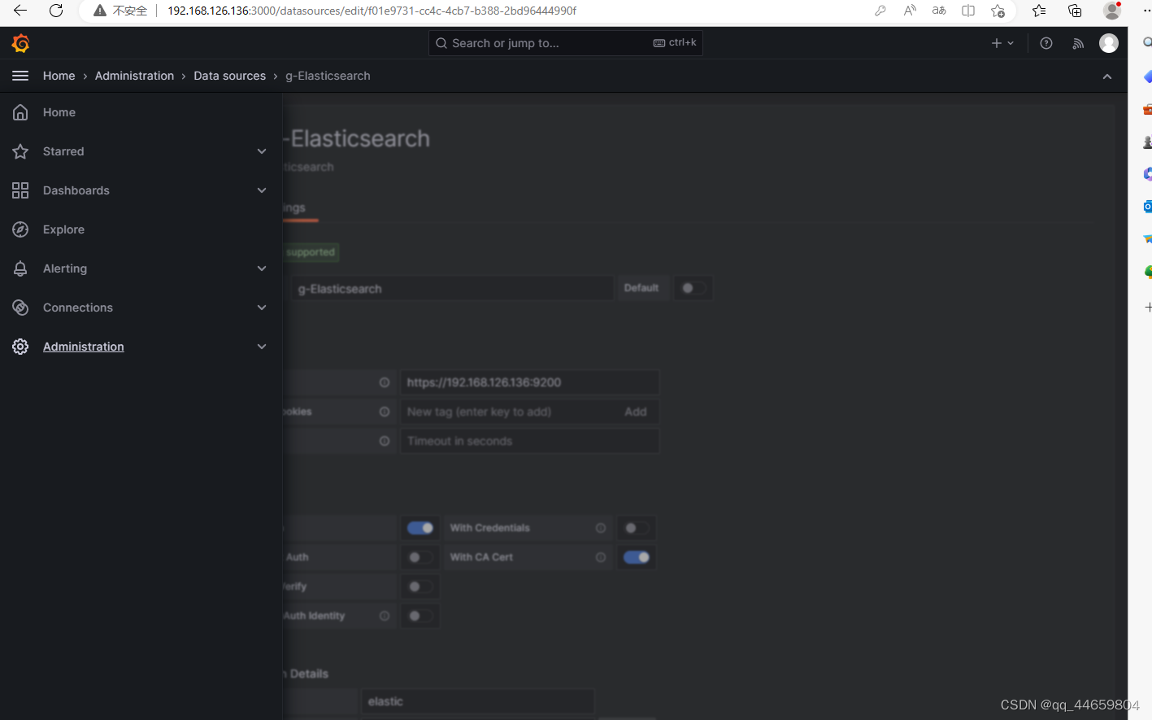Screen dimensions: 1152x720
Task: Open Explore from the sidebar
Action: pos(63,229)
